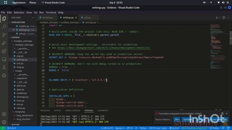Open the Run and Debug view

4,43
